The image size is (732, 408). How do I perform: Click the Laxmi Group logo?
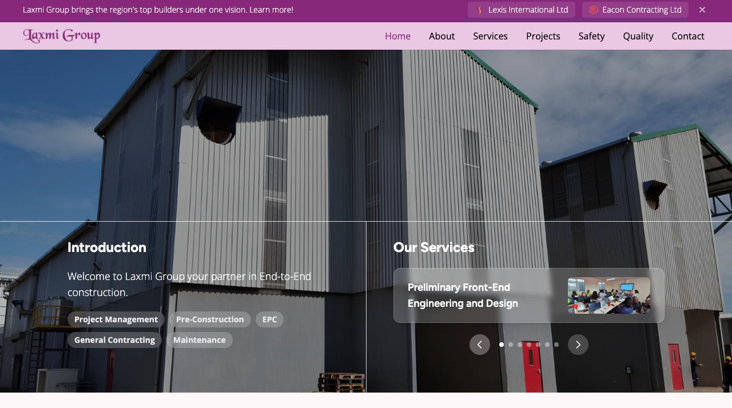62,36
